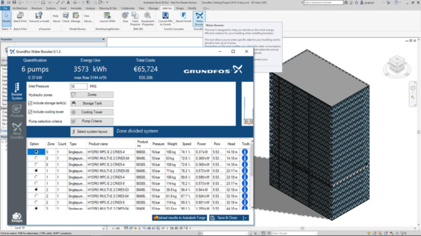
Task: Toggle Include cooling tower checkbox
Action: click(x=30, y=111)
